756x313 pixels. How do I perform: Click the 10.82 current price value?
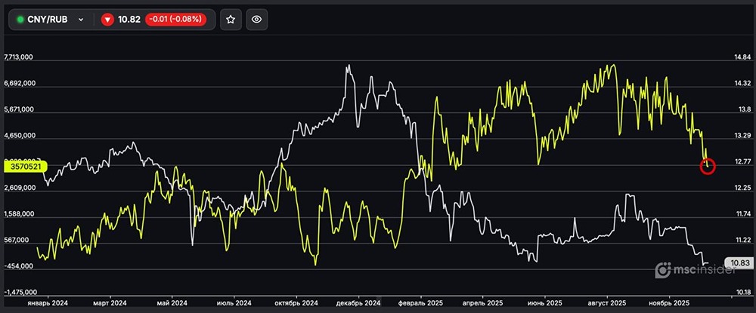tap(129, 20)
